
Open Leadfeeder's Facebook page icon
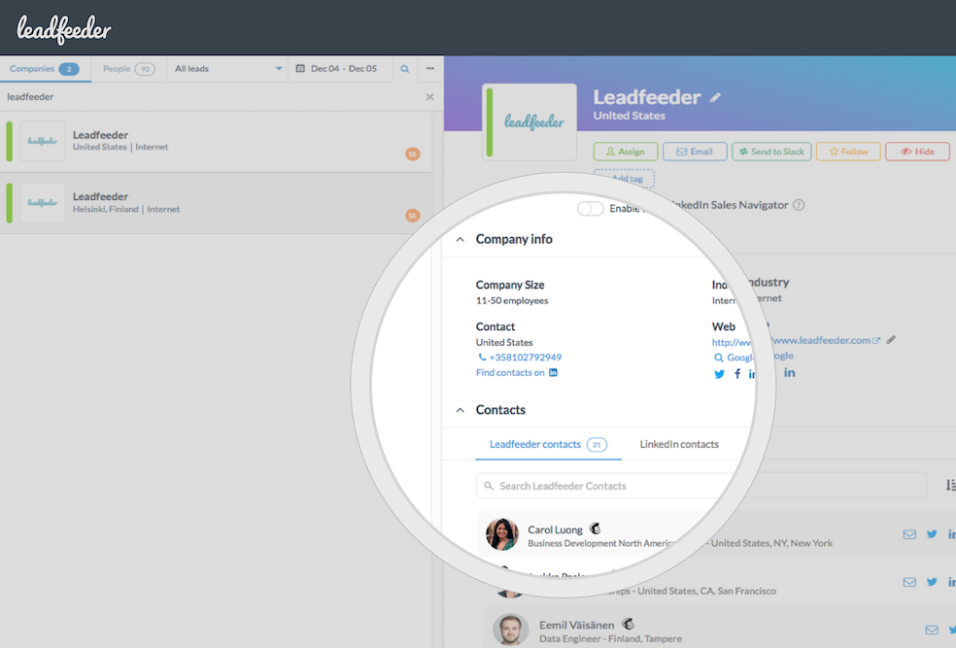[x=737, y=374]
